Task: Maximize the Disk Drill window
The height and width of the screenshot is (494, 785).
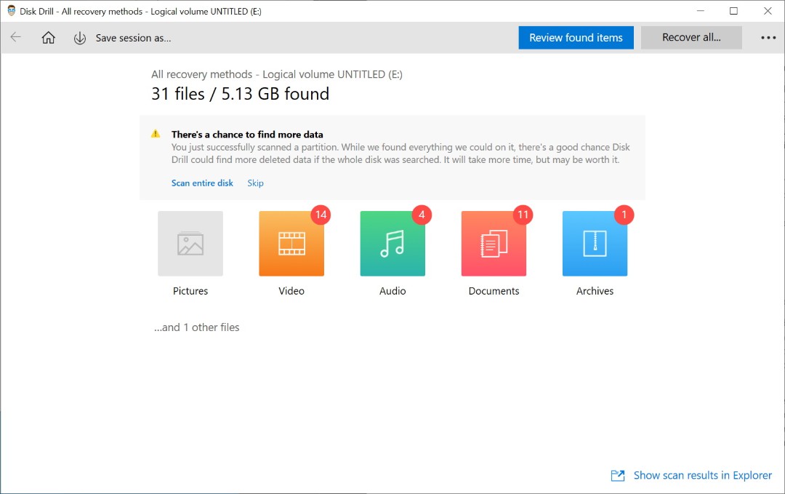Action: tap(733, 10)
